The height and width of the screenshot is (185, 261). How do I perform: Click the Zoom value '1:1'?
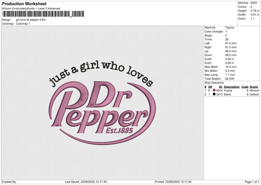pos(252,18)
